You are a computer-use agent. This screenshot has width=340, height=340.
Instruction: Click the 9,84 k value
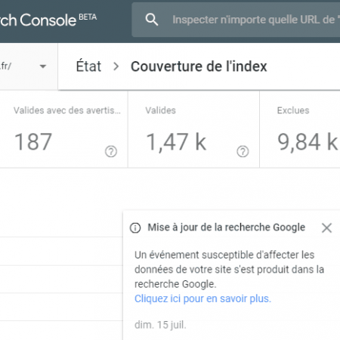coord(308,142)
